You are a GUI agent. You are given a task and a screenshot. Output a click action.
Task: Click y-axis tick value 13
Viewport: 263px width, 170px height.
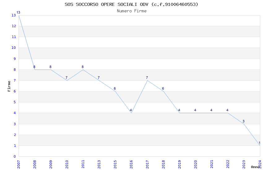tap(14, 15)
